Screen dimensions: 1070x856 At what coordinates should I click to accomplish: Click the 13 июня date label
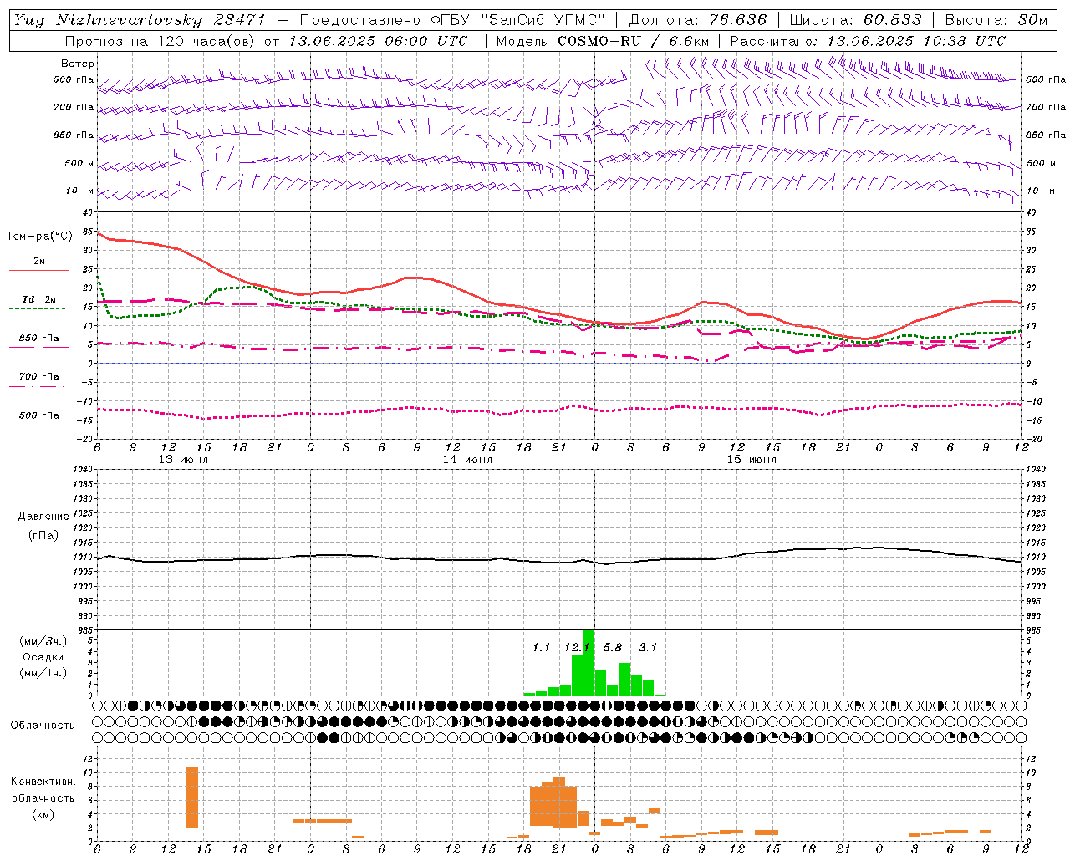click(x=183, y=460)
